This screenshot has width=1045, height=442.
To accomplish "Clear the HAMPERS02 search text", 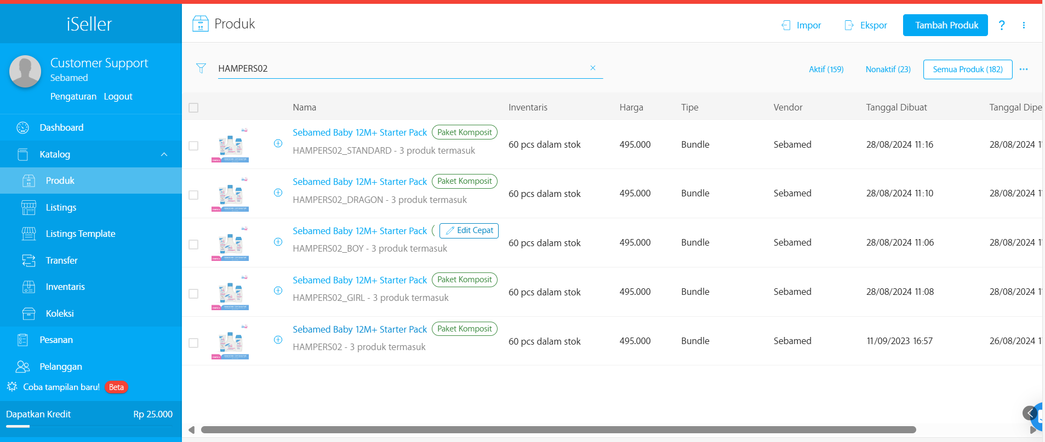I will (x=592, y=68).
